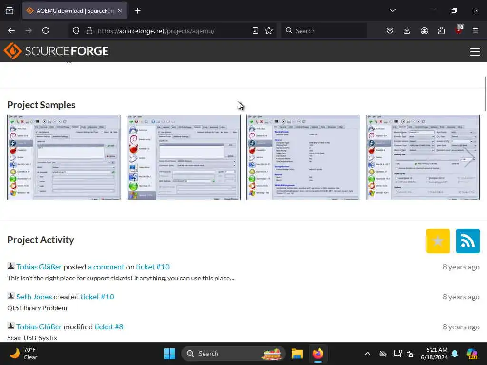Open the notifications bell
487x365 pixels.
coord(455,354)
